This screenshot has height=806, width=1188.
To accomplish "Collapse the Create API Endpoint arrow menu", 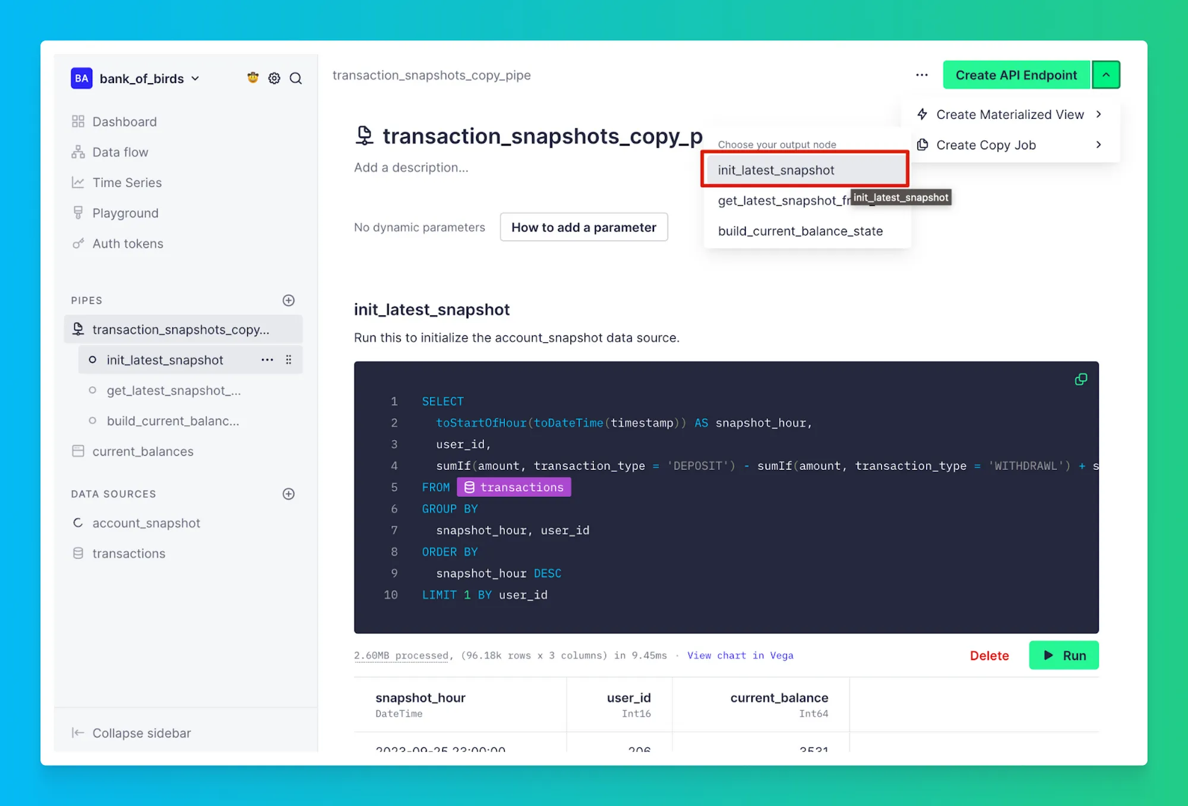I will click(x=1106, y=75).
